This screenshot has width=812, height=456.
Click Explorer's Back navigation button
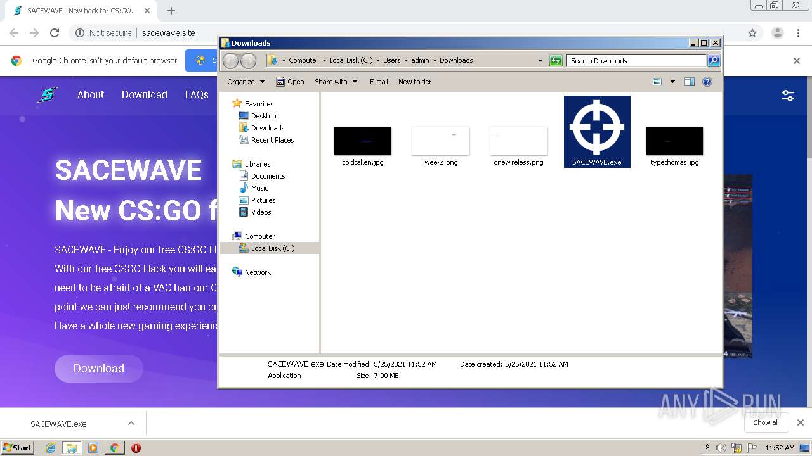pyautogui.click(x=230, y=61)
